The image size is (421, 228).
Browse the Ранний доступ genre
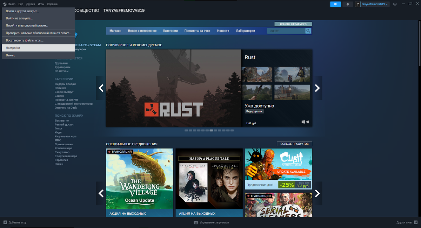(x=65, y=124)
